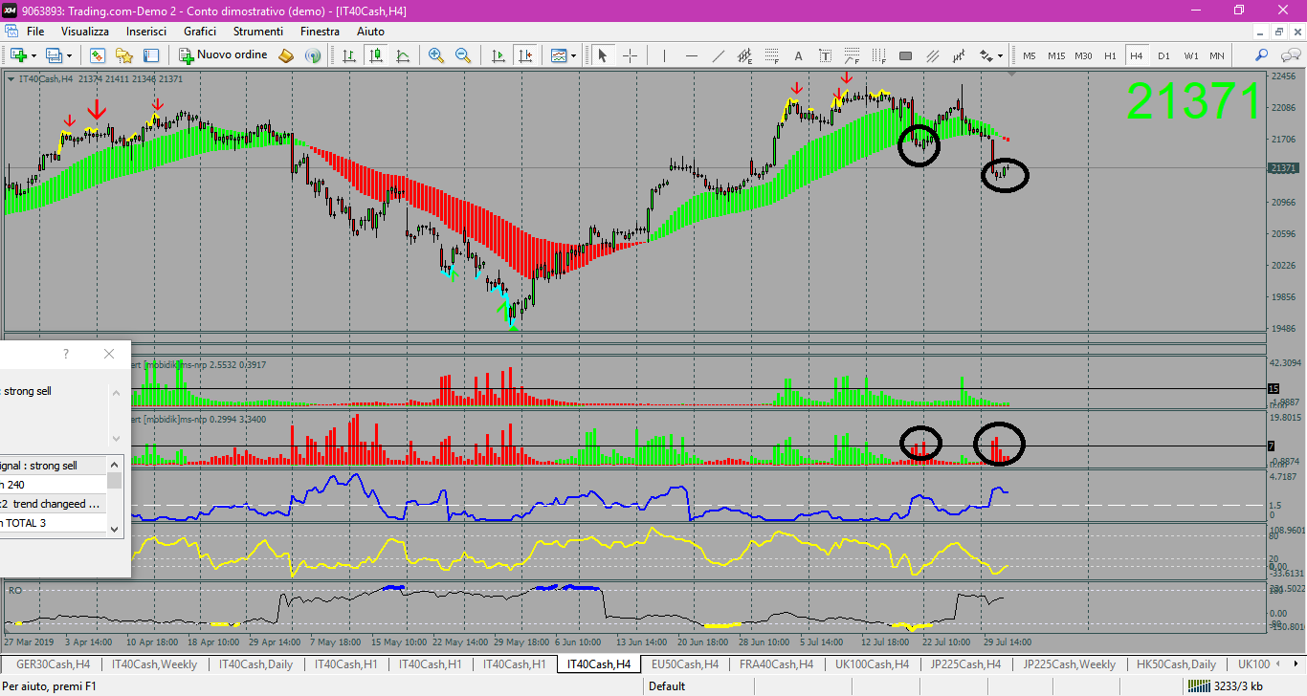Set timeframe to M15
Image resolution: width=1307 pixels, height=696 pixels.
1056,55
